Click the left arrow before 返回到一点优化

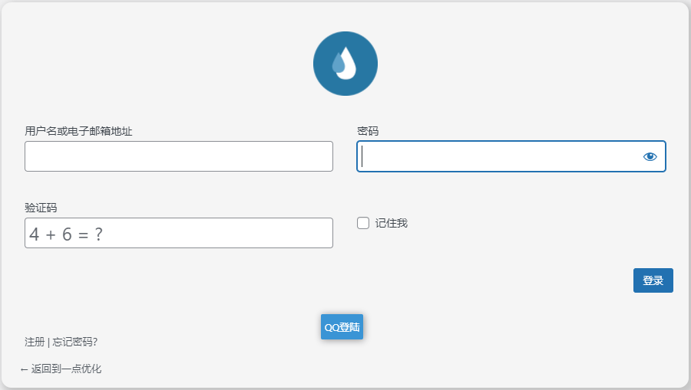25,369
